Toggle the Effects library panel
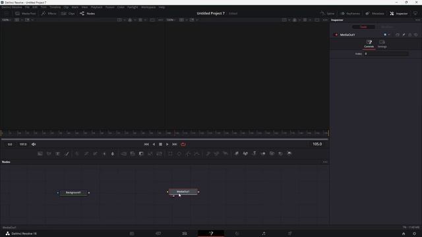422x237 pixels. (49, 13)
